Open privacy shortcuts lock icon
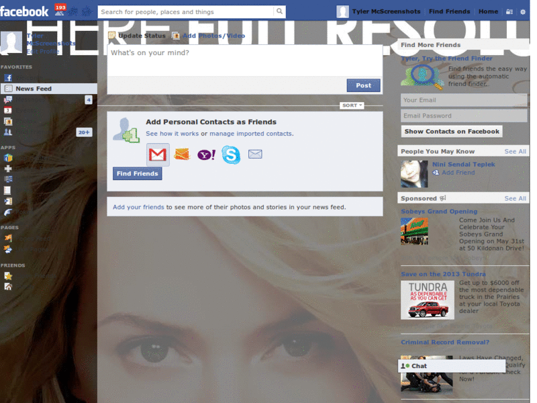This screenshot has height=403, width=537. 509,11
